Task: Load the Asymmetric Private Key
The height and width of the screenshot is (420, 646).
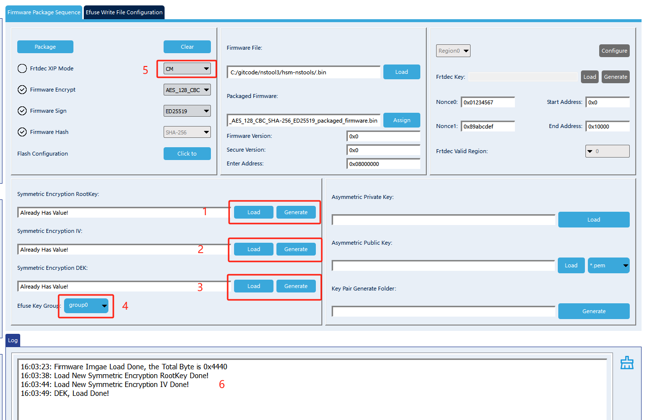Action: click(x=594, y=220)
